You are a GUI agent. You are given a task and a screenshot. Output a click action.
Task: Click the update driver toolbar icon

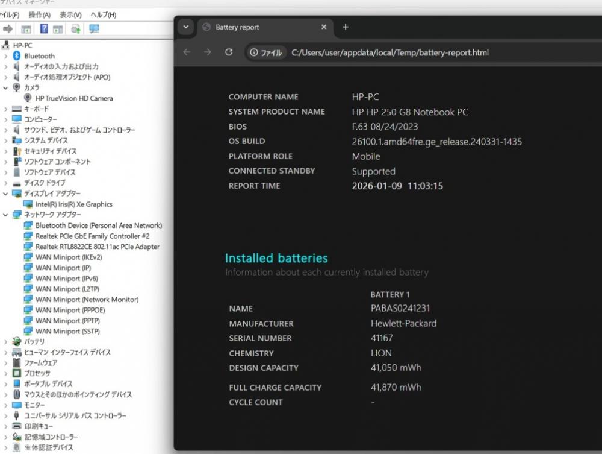pyautogui.click(x=76, y=29)
